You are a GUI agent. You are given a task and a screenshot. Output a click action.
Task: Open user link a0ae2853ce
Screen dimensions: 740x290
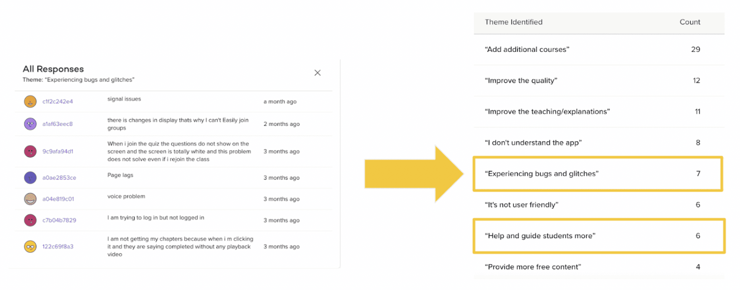[x=59, y=178]
